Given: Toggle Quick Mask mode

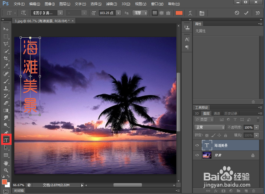Looking at the screenshot, I should tap(6, 192).
